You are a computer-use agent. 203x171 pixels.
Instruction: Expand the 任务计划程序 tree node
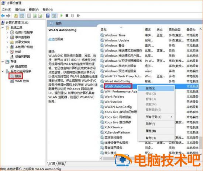7,32
